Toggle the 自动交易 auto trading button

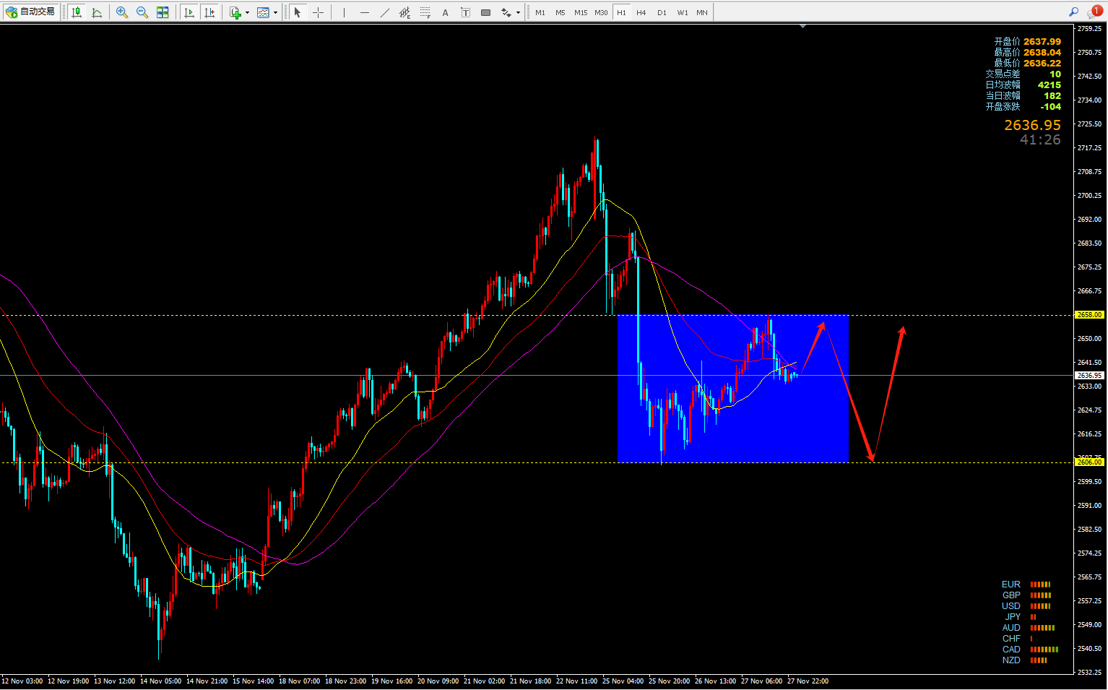pyautogui.click(x=30, y=12)
